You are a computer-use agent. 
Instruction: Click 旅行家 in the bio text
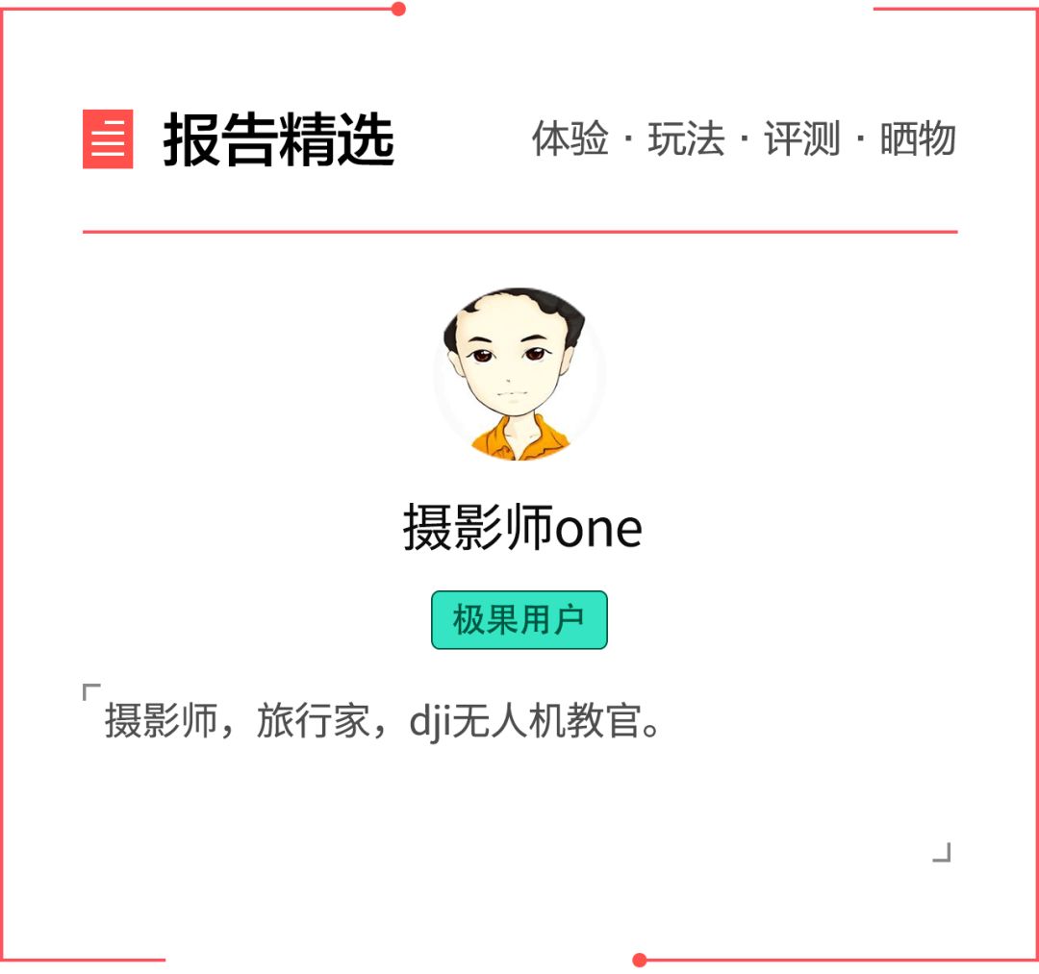[313, 720]
